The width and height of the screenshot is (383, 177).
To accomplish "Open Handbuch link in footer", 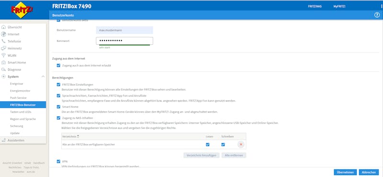I will point(39,163).
